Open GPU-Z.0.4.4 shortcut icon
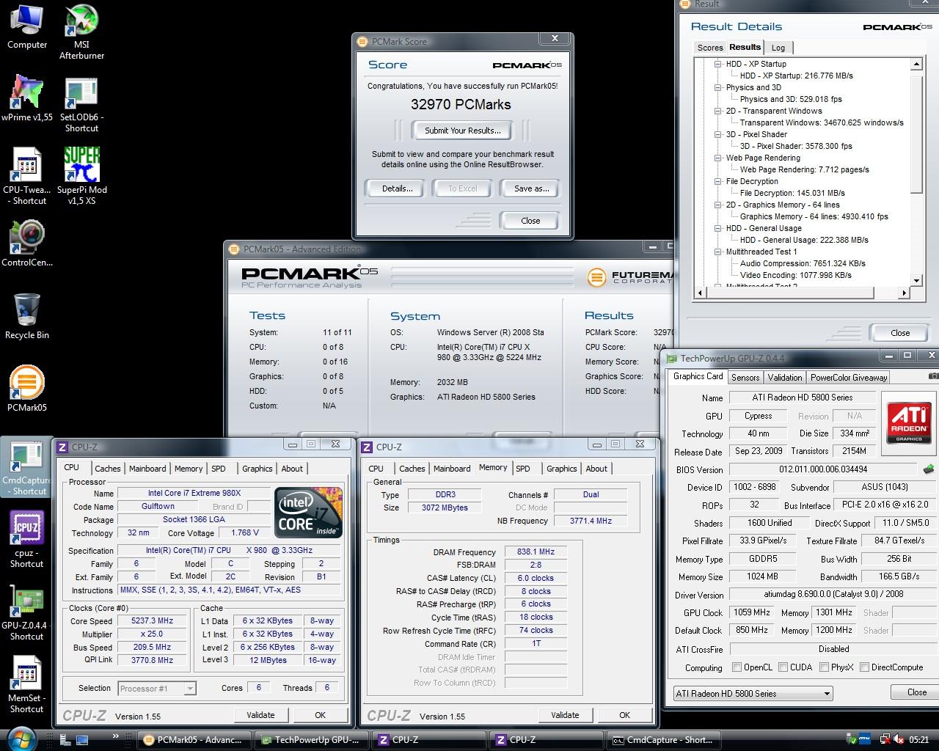 coord(27,612)
